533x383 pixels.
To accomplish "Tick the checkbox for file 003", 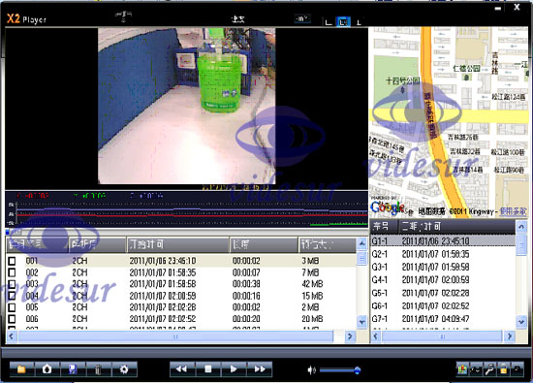I will (12, 284).
